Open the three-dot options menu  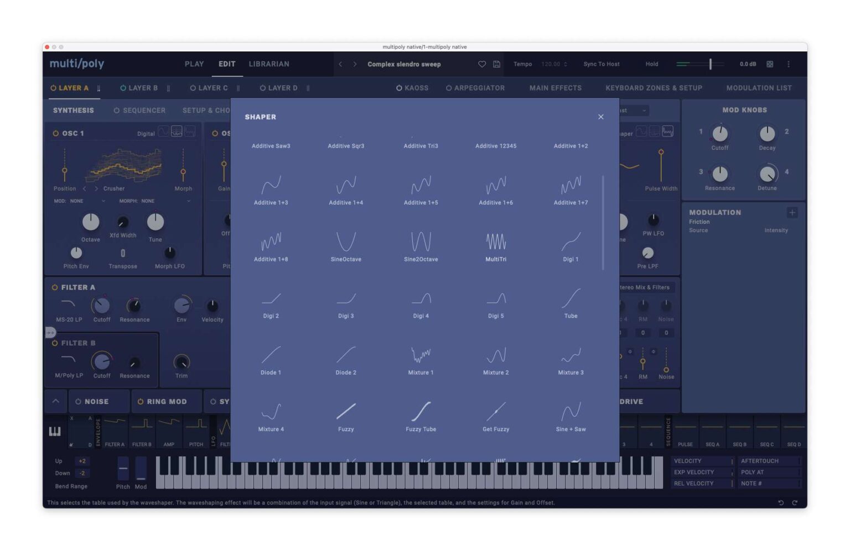789,64
